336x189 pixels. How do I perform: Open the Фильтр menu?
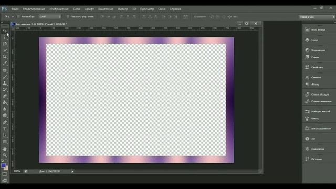(x=122, y=9)
